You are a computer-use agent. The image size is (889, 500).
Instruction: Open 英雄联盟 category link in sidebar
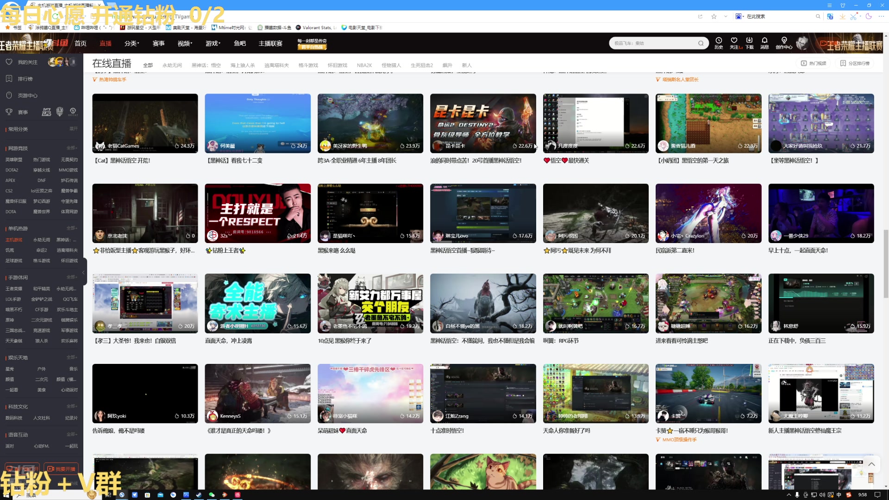tap(13, 159)
